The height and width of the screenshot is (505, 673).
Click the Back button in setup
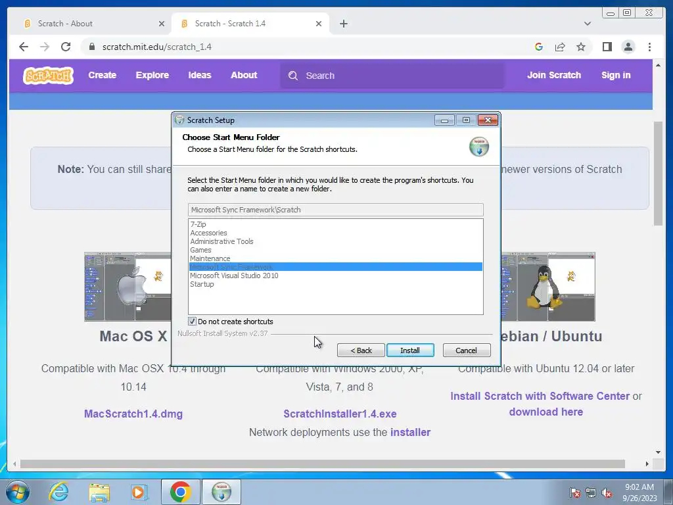click(x=361, y=350)
